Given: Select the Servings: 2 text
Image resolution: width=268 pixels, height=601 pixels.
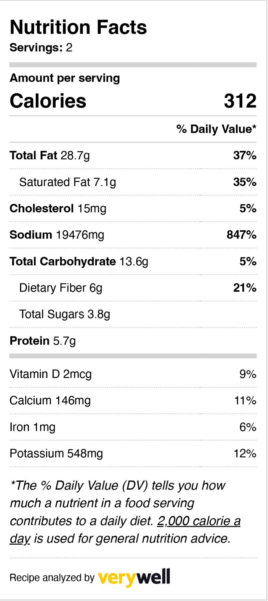Looking at the screenshot, I should coord(41,47).
